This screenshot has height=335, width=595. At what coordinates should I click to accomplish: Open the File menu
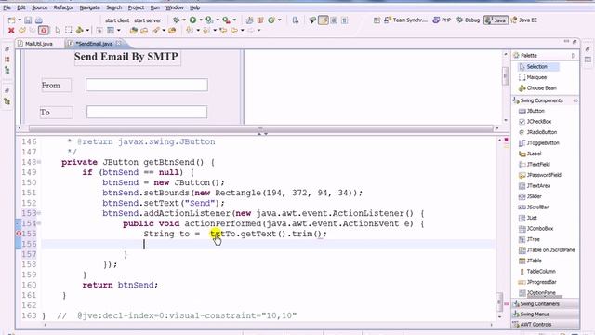point(7,7)
